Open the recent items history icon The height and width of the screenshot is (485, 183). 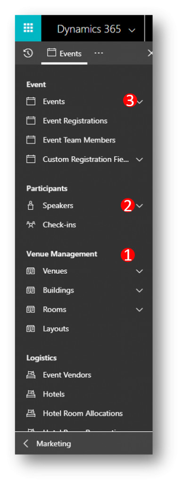pyautogui.click(x=28, y=53)
